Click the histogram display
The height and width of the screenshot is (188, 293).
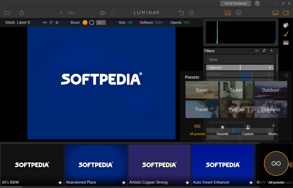pyautogui.click(x=241, y=32)
